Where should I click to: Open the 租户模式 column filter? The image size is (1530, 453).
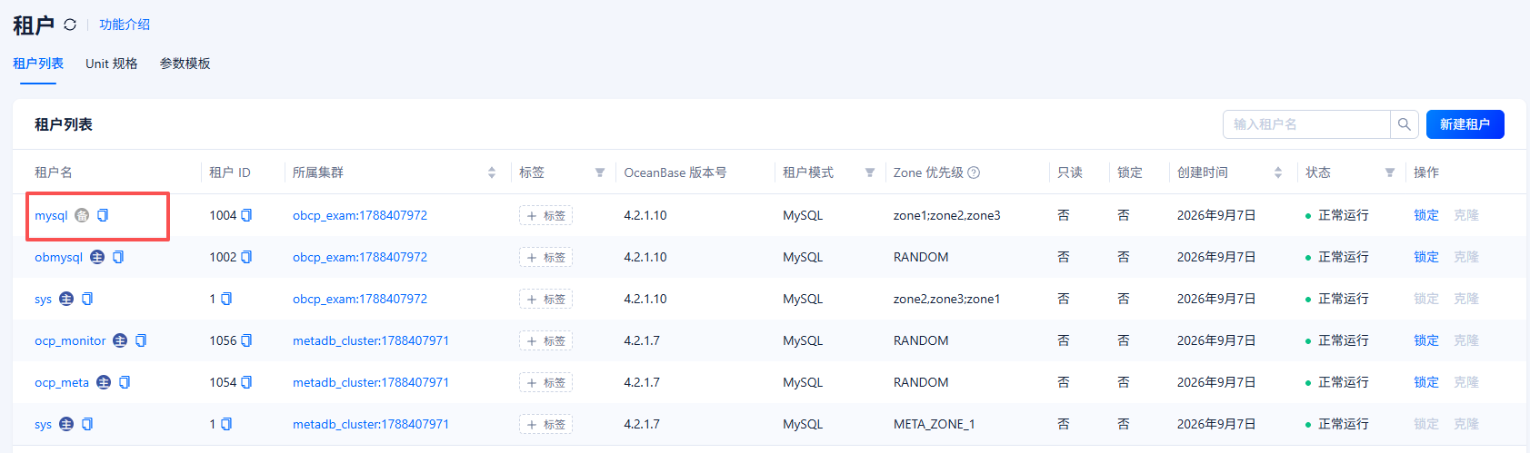870,172
